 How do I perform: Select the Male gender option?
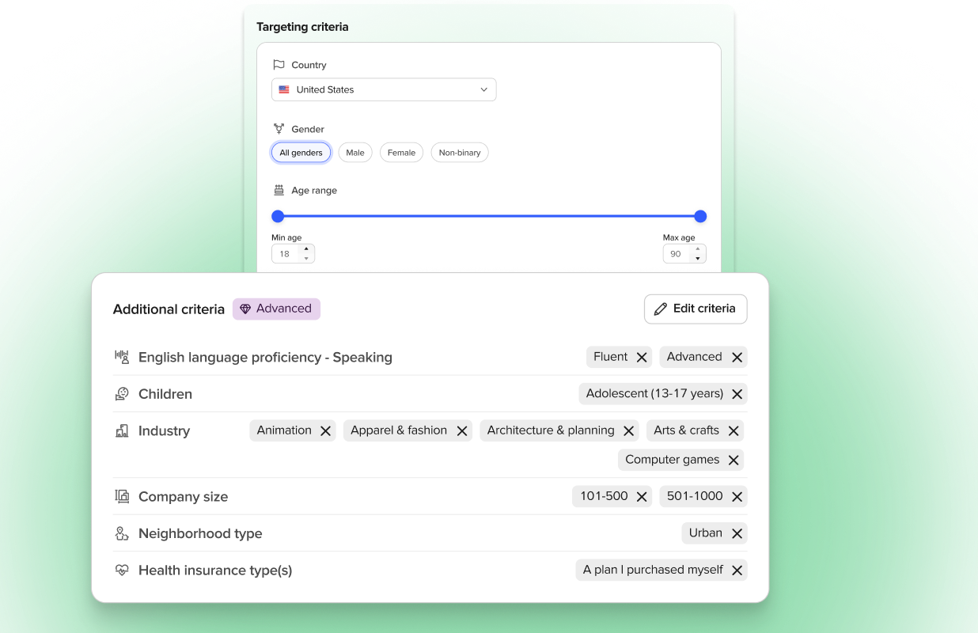[x=355, y=153]
